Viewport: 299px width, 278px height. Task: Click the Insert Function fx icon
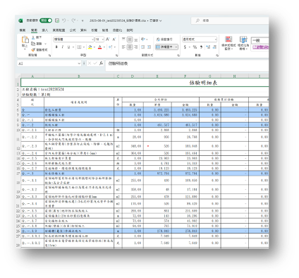(x=101, y=64)
